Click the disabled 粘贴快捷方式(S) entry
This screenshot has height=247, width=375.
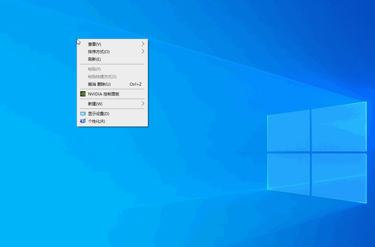pyautogui.click(x=102, y=76)
